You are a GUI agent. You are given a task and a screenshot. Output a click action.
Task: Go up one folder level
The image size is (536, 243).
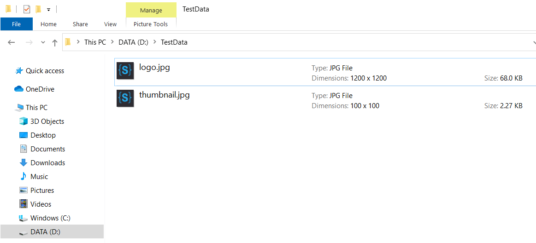55,42
